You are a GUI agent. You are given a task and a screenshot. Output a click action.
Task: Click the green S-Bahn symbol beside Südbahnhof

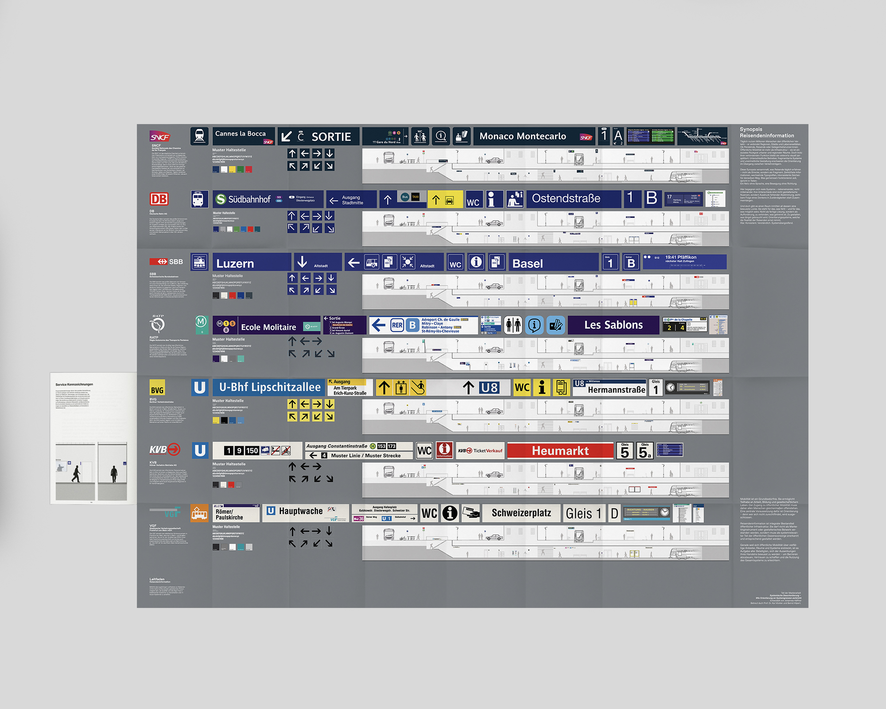coord(221,199)
